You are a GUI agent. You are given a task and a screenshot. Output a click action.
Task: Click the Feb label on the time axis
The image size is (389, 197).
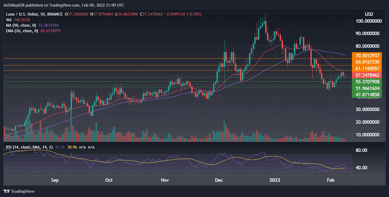330,180
